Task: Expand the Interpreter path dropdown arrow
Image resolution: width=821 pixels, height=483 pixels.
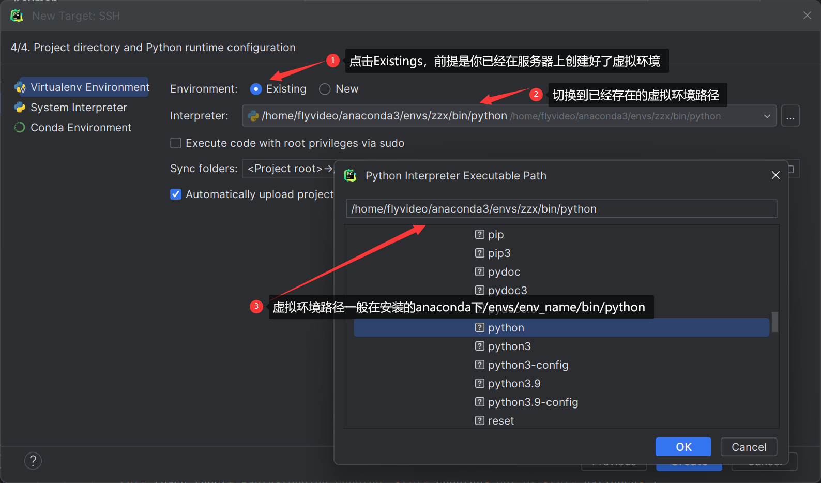Action: tap(767, 116)
